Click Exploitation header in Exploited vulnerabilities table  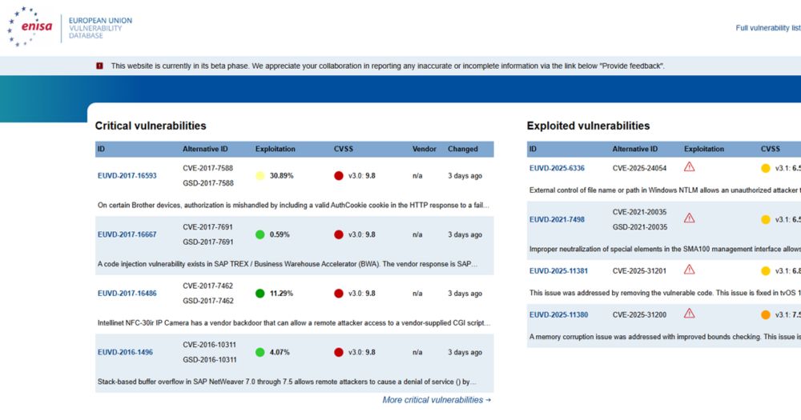(704, 149)
